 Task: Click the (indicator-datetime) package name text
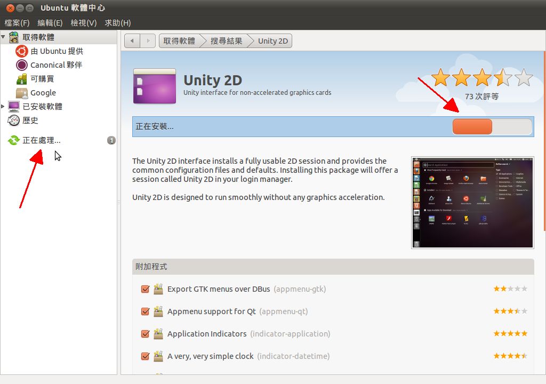click(293, 356)
